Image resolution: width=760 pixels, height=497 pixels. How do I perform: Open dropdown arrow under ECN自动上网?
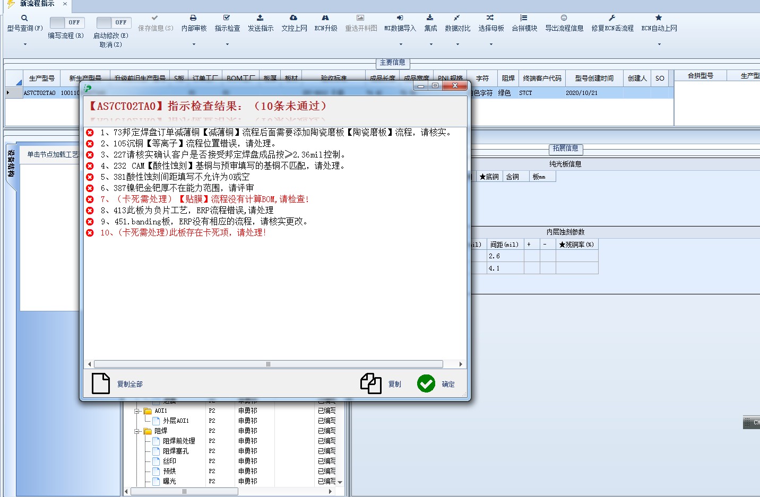click(659, 45)
